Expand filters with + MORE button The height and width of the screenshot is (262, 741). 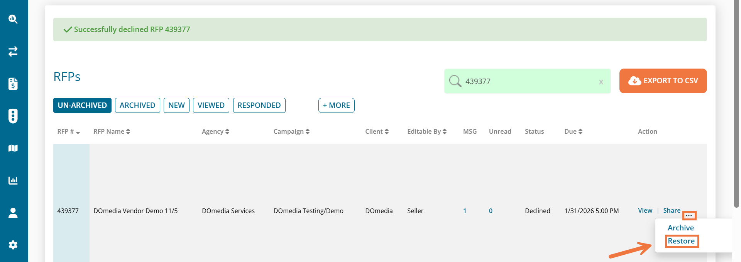pos(336,105)
